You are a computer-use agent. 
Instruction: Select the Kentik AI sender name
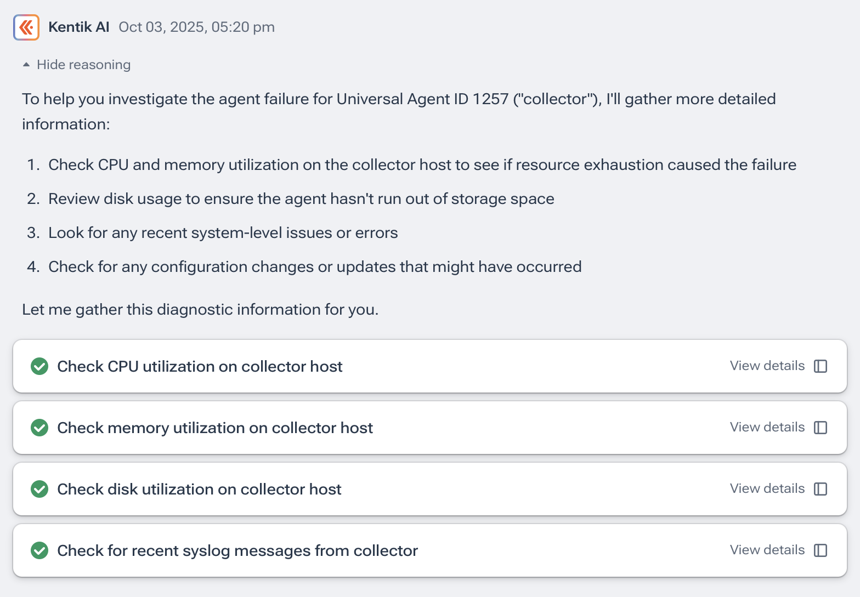(78, 26)
